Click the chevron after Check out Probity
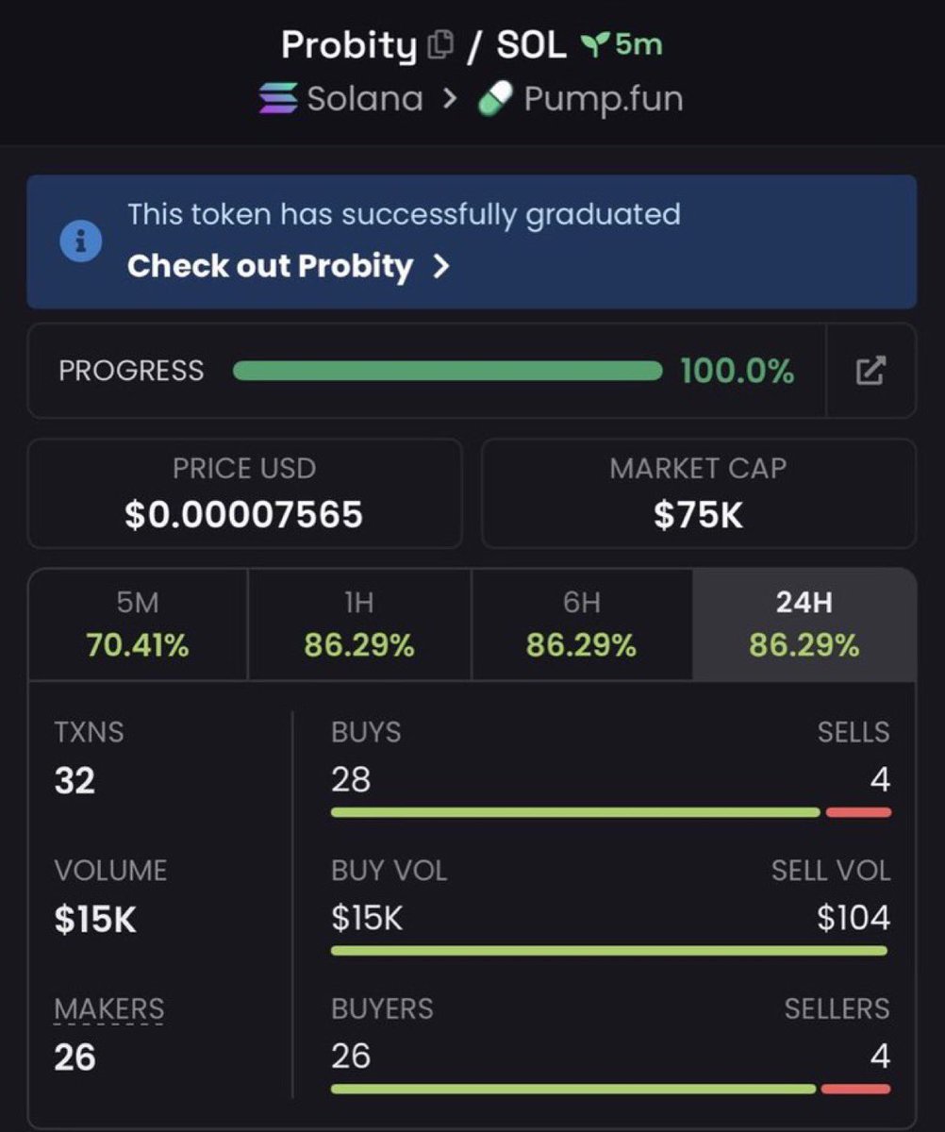 pyautogui.click(x=440, y=267)
